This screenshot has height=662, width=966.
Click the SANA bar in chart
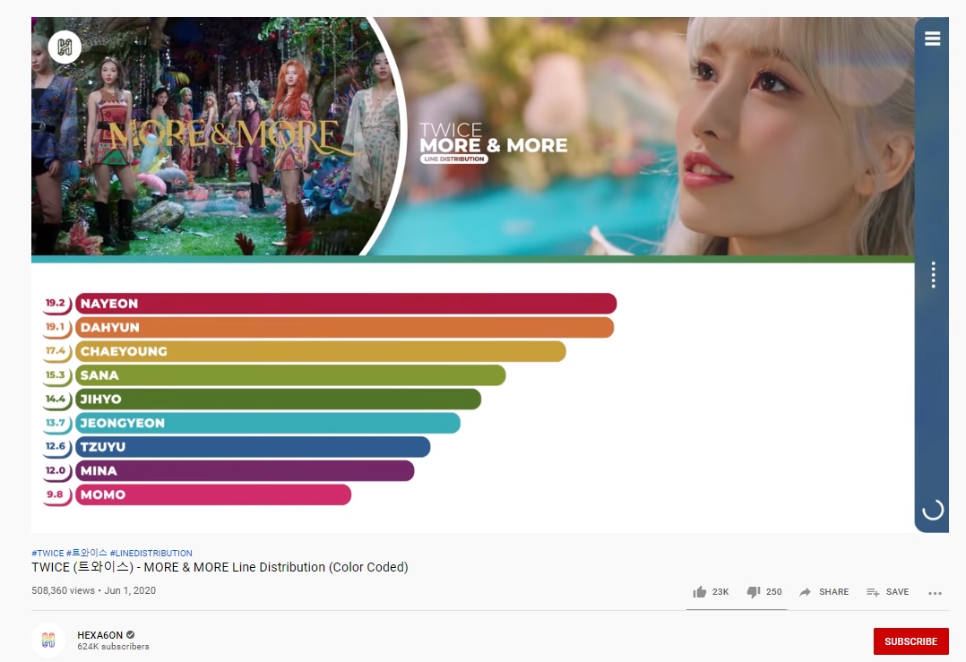pyautogui.click(x=290, y=375)
